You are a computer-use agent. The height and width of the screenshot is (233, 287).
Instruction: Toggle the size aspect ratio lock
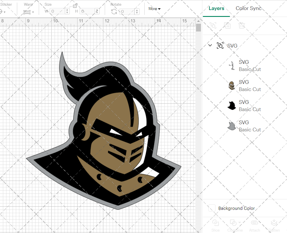pos(75,6)
